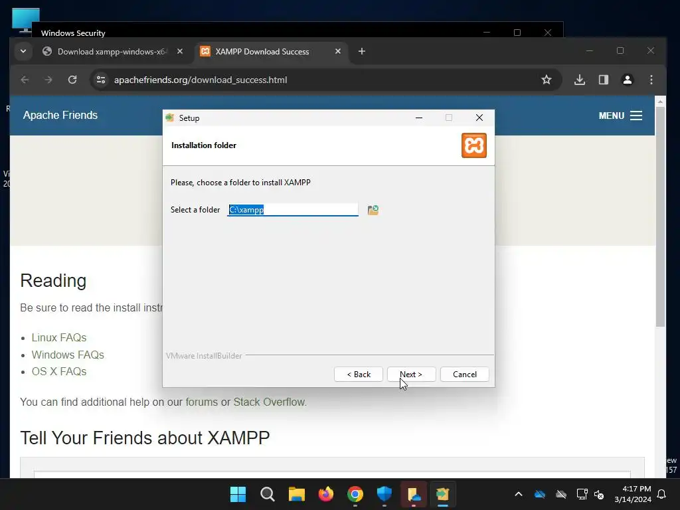Open the tab search dropdown in Chrome

pyautogui.click(x=23, y=52)
